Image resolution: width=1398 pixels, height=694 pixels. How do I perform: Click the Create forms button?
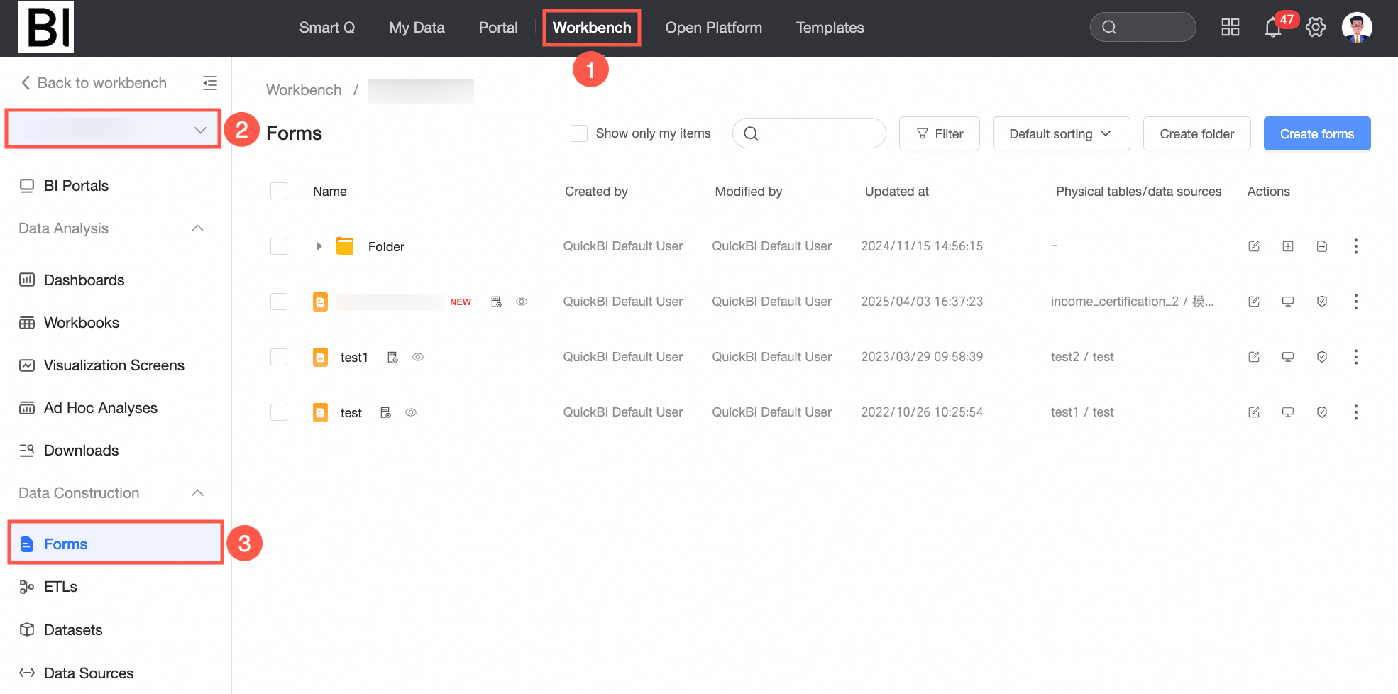[1317, 133]
